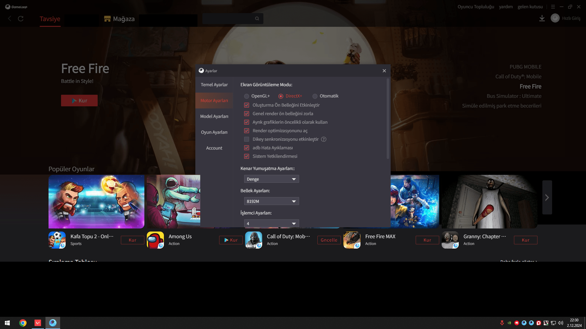Open Account settings tab
This screenshot has width=586, height=329.
[x=214, y=148]
